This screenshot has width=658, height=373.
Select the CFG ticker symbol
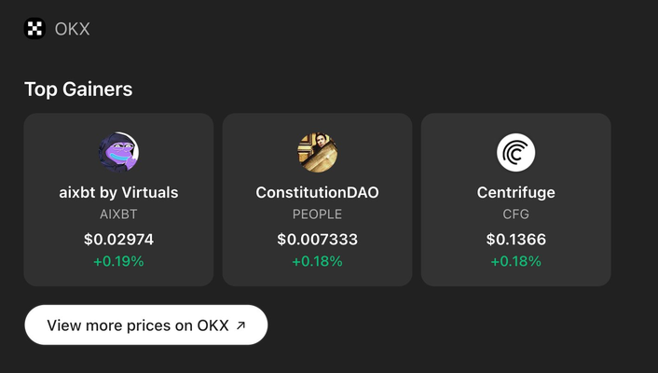click(x=516, y=214)
